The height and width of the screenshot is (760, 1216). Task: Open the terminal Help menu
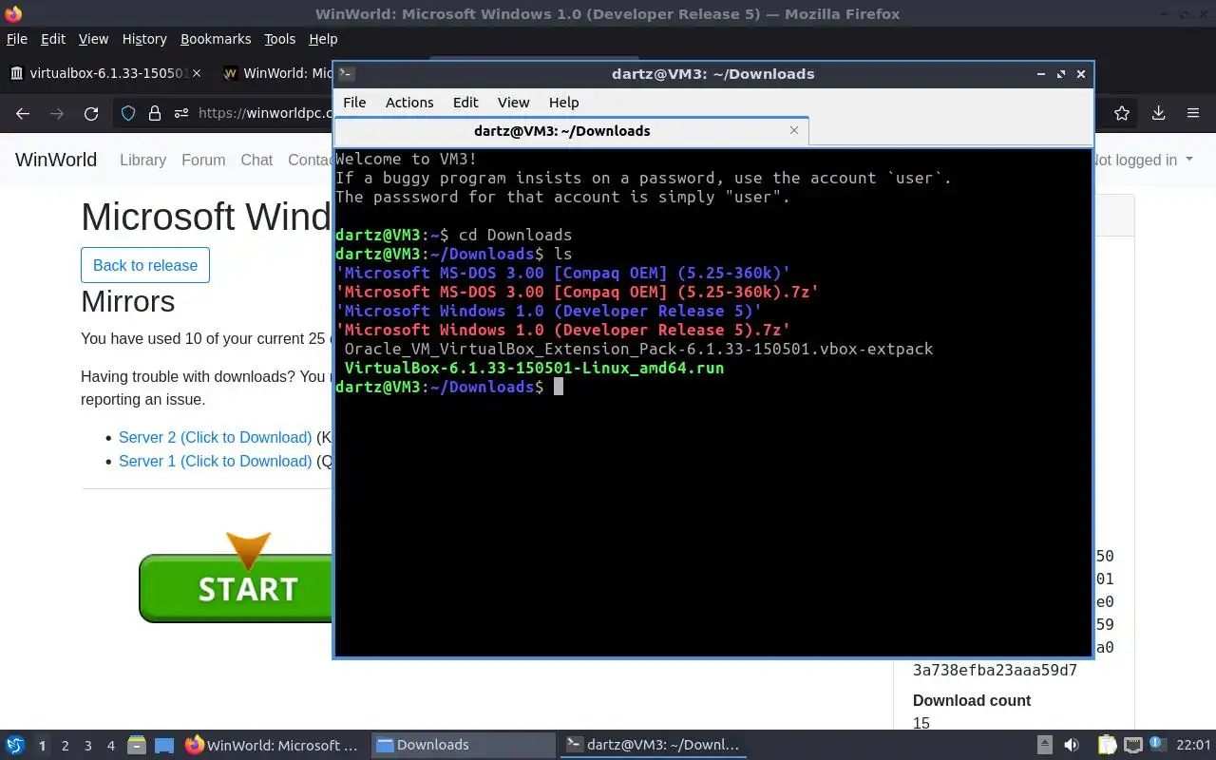pyautogui.click(x=563, y=102)
